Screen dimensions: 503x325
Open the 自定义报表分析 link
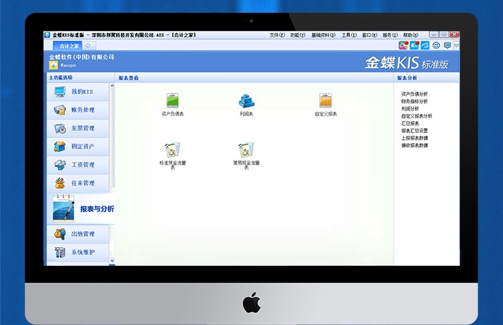point(416,116)
